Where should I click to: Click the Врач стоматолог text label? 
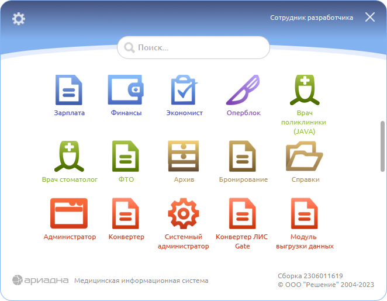click(x=70, y=179)
